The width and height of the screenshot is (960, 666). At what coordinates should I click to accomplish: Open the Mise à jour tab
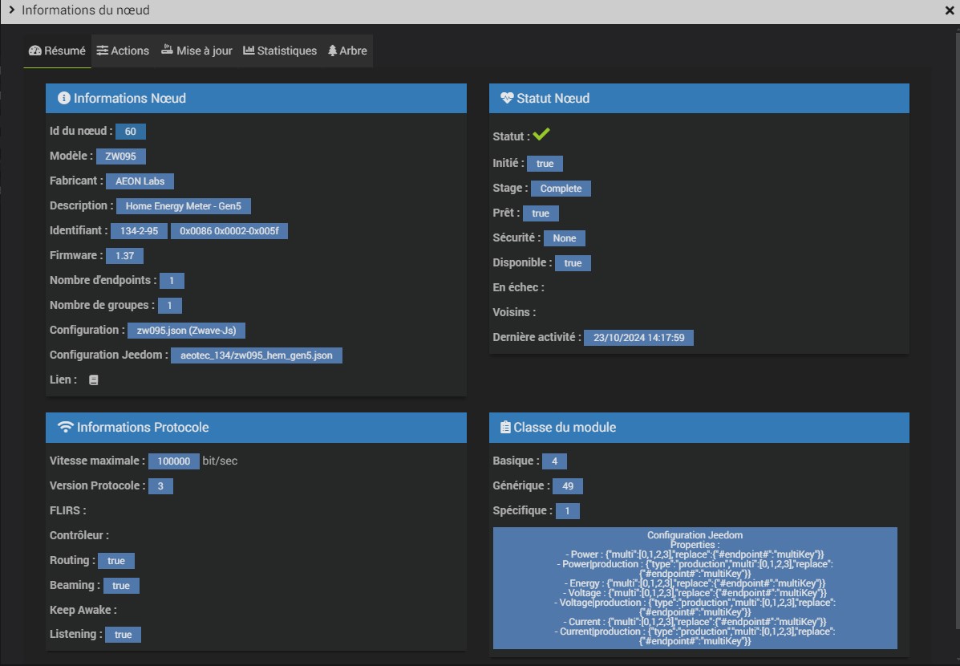(196, 51)
